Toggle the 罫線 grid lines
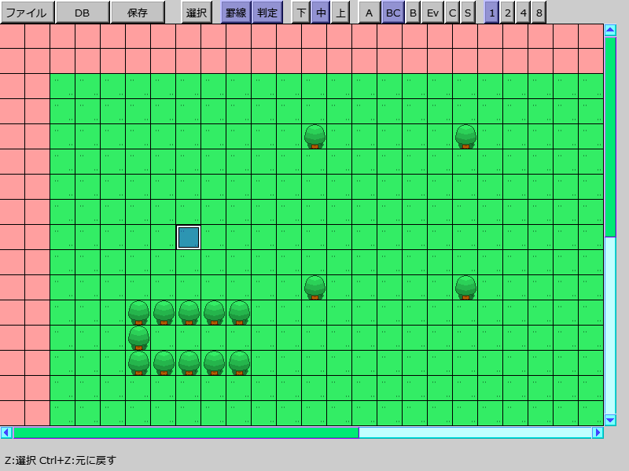 [236, 13]
